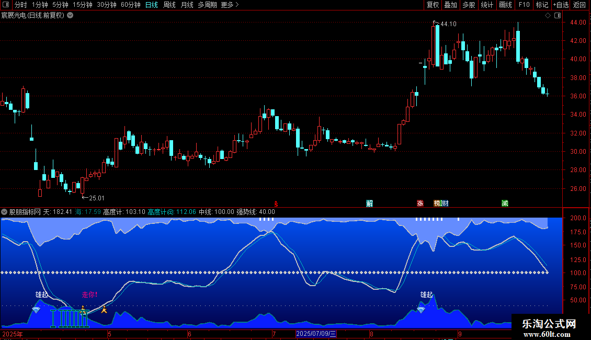
Task: Open the 统计 statistics tool
Action: tap(487, 5)
